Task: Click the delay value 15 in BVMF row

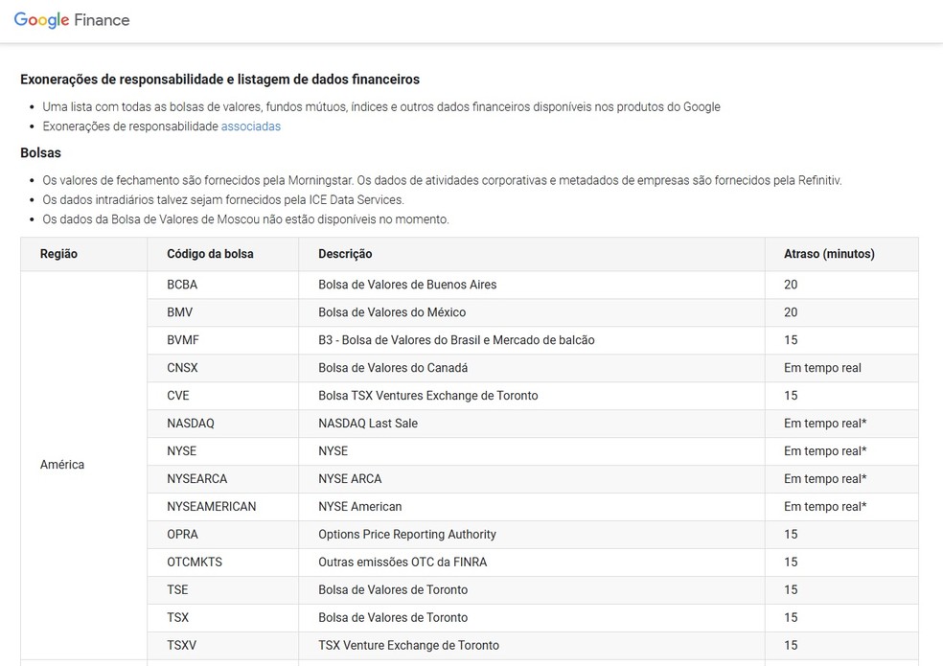Action: (791, 340)
